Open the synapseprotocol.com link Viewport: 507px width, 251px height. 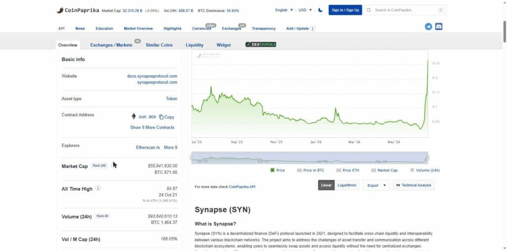(x=157, y=83)
